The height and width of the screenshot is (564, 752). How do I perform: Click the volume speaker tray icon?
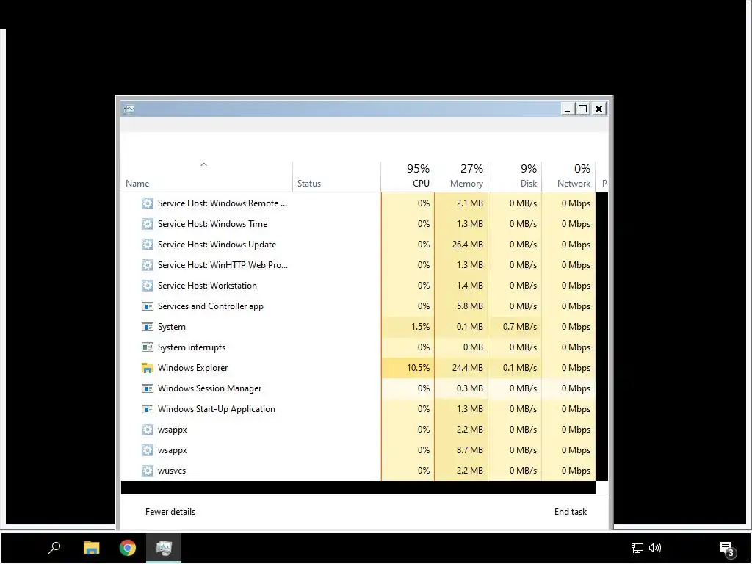(655, 548)
